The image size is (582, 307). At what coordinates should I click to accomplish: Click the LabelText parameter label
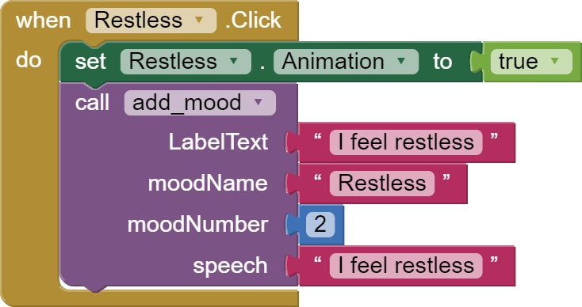click(x=218, y=142)
